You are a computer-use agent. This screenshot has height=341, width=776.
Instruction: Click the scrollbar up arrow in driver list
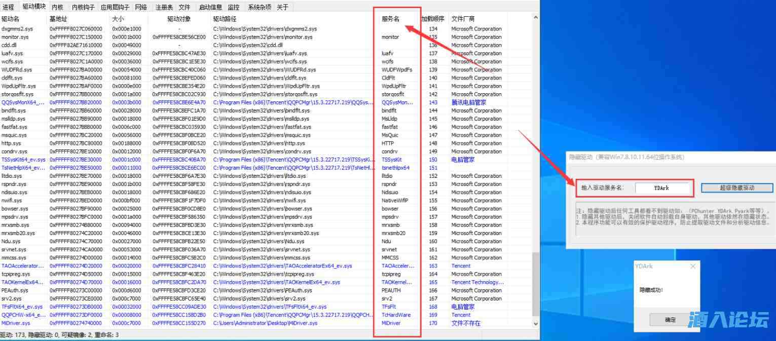point(536,18)
